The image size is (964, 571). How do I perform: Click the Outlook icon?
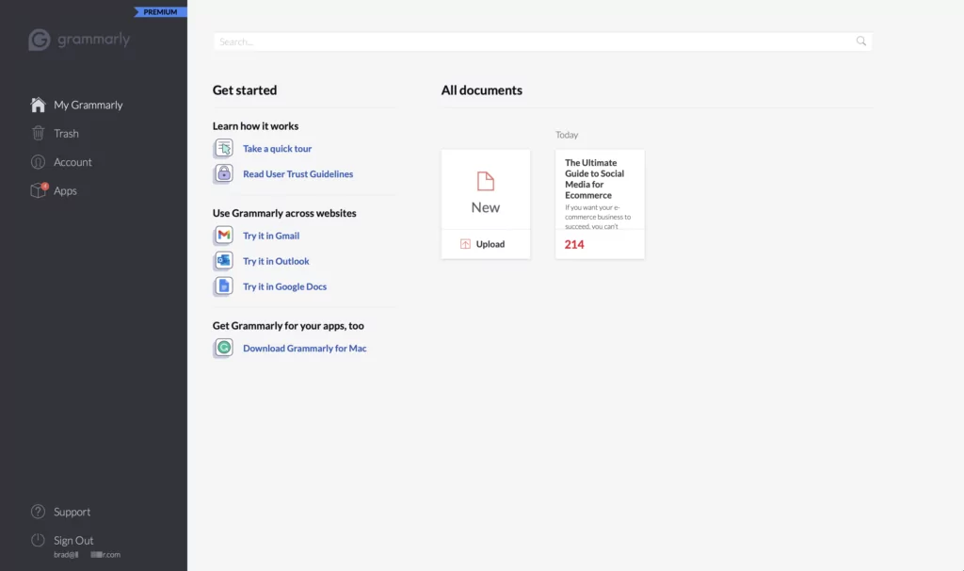[224, 261]
